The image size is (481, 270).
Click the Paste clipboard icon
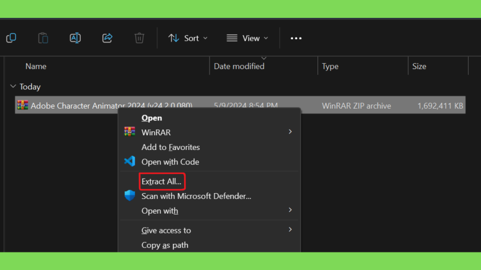click(43, 38)
